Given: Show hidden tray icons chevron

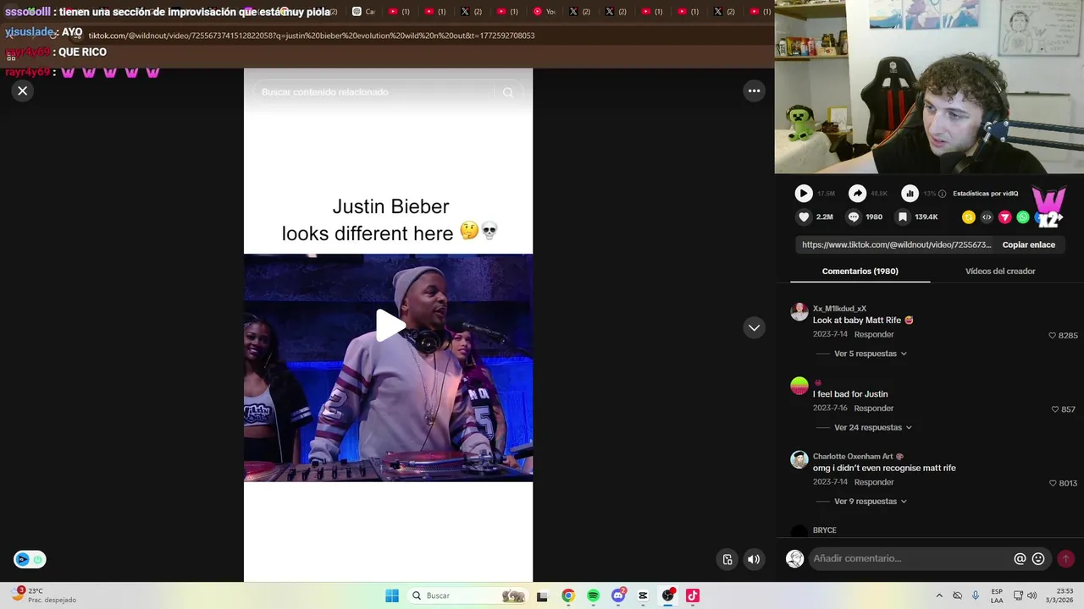Looking at the screenshot, I should point(939,595).
